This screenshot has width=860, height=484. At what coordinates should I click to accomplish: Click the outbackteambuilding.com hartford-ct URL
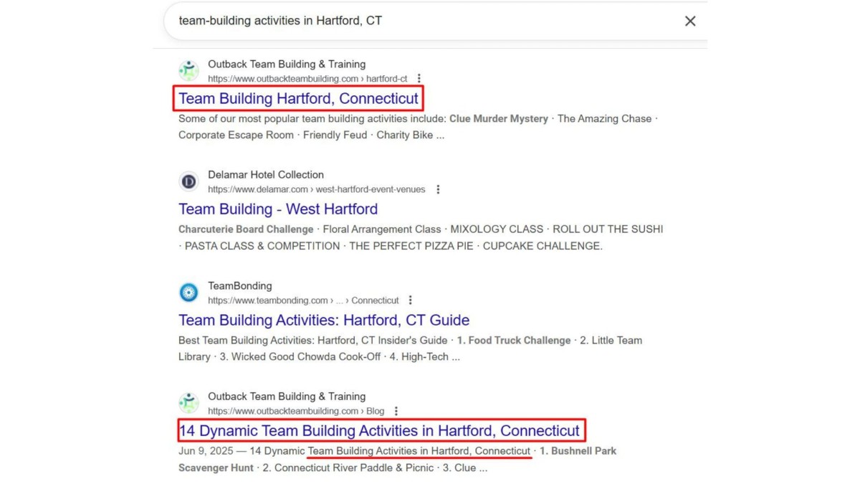[307, 79]
